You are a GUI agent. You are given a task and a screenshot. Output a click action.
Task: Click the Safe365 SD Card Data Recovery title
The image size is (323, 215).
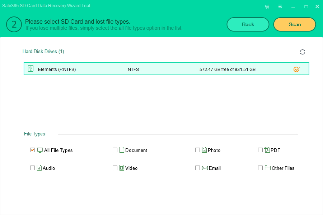tap(46, 6)
